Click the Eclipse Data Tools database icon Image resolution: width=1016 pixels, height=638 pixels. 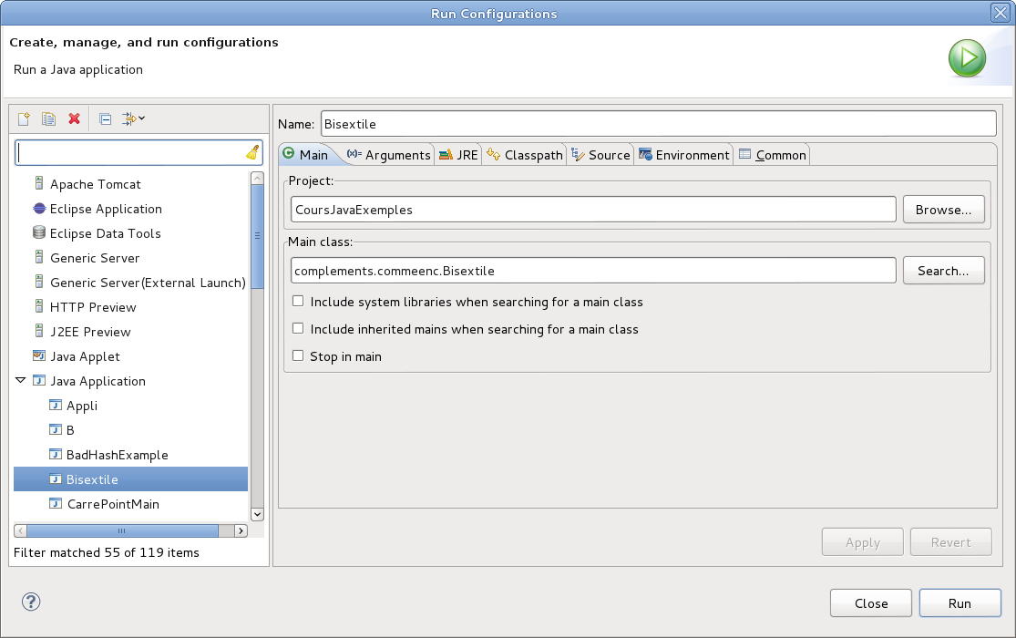(x=39, y=232)
